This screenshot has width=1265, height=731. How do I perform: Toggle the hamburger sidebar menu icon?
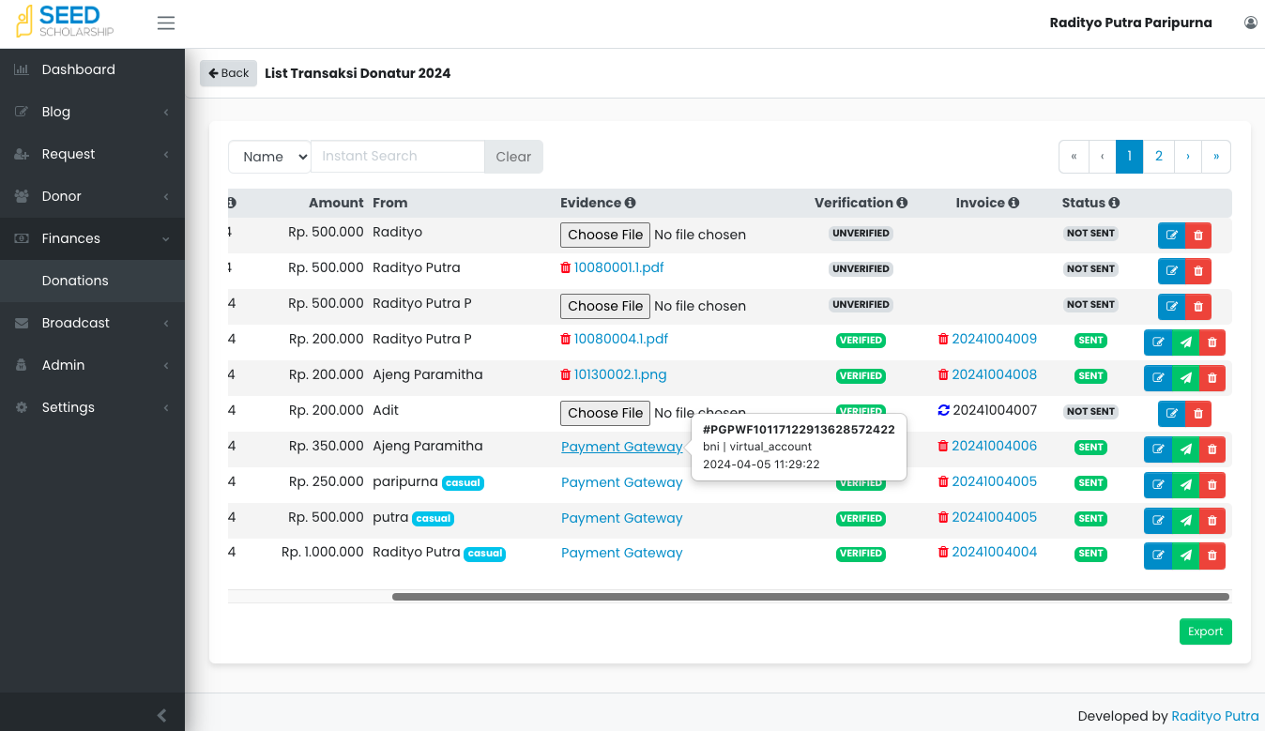[166, 23]
